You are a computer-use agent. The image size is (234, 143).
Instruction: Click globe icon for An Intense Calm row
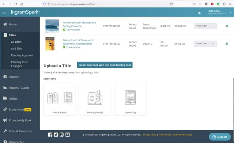coord(227,26)
